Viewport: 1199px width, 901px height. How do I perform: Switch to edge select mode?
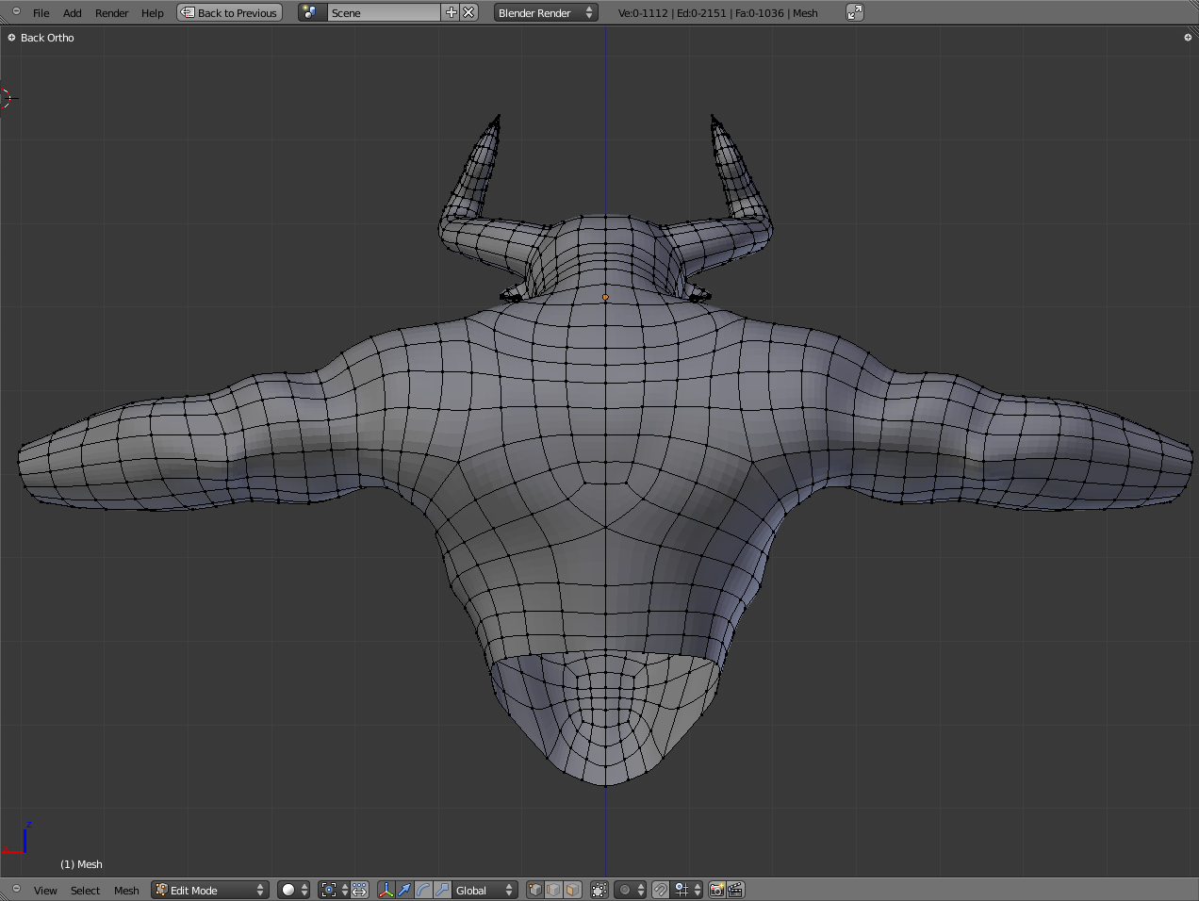(553, 890)
